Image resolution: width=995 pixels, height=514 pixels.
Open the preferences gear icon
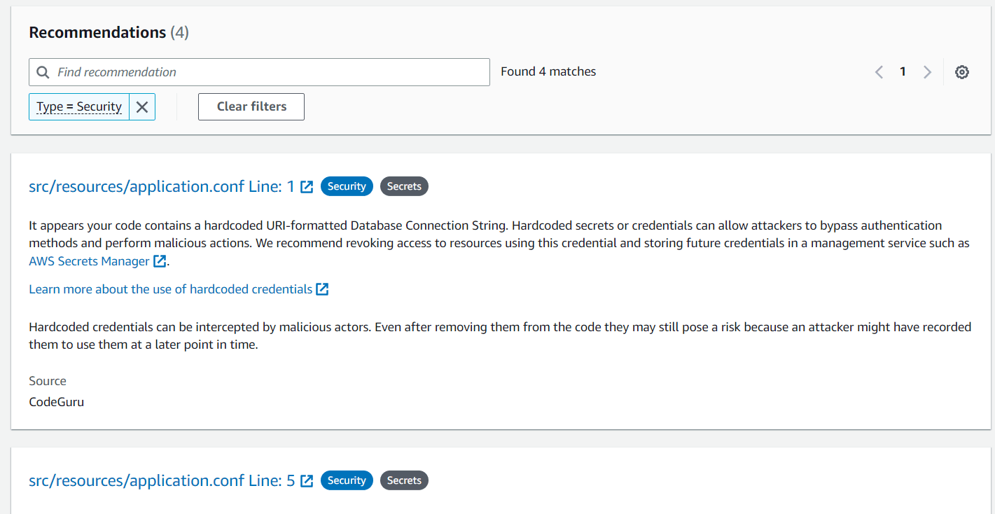point(962,71)
